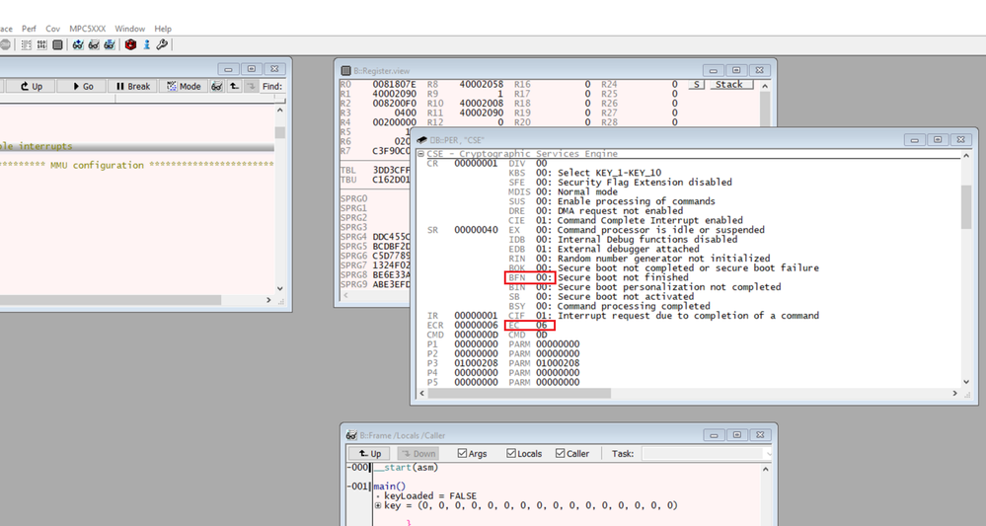The width and height of the screenshot is (986, 526).
Task: Click the source window horizontal scrollbar thumb
Action: [x=110, y=300]
